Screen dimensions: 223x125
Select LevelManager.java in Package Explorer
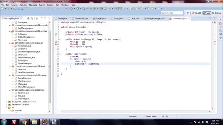(x=26, y=72)
